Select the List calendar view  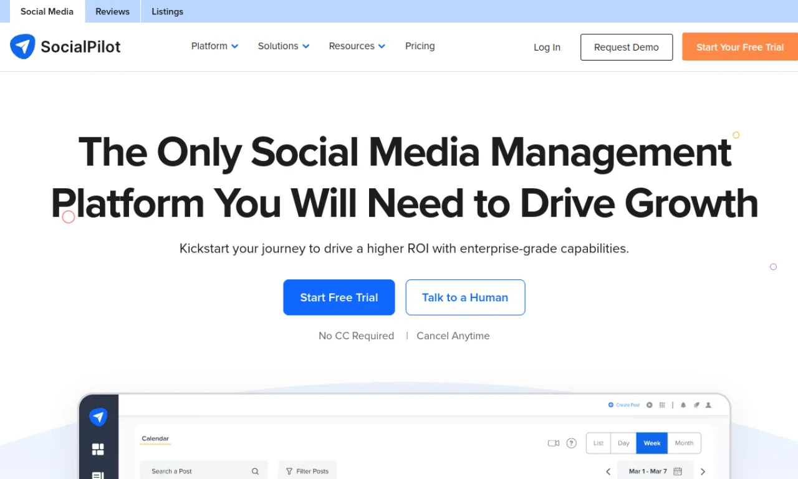[598, 443]
